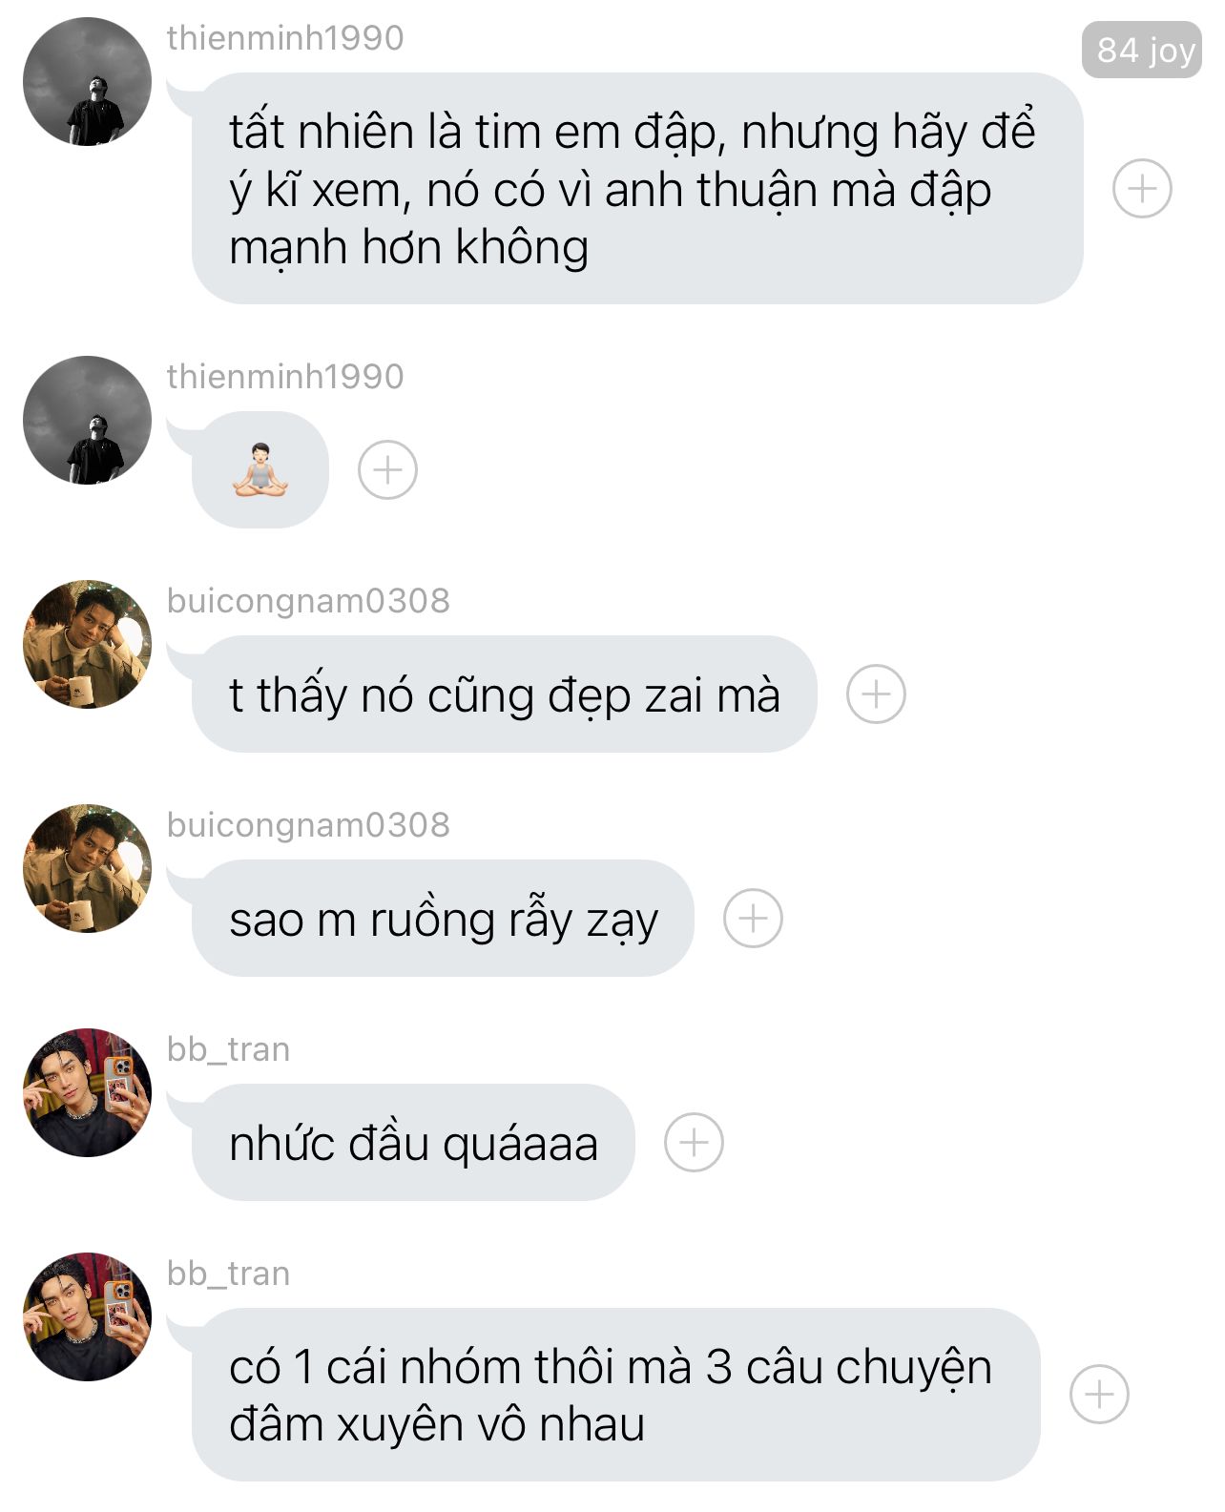Screen dimensions: 1225x1512
Task: Open the bb_tran avatar beside "nhức đầu quáaaa"
Action: [87, 1092]
